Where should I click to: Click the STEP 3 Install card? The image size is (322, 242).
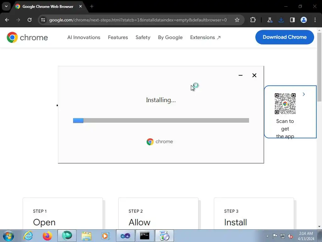(254, 214)
